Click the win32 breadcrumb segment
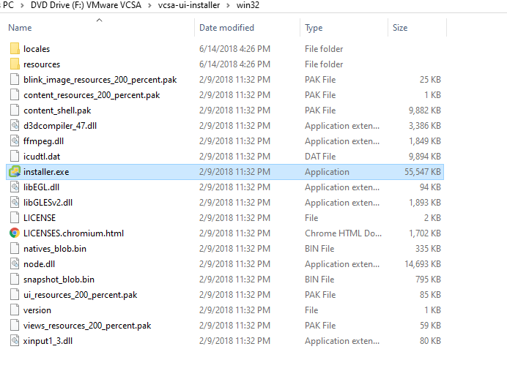This screenshot has width=507, height=371. click(x=248, y=5)
